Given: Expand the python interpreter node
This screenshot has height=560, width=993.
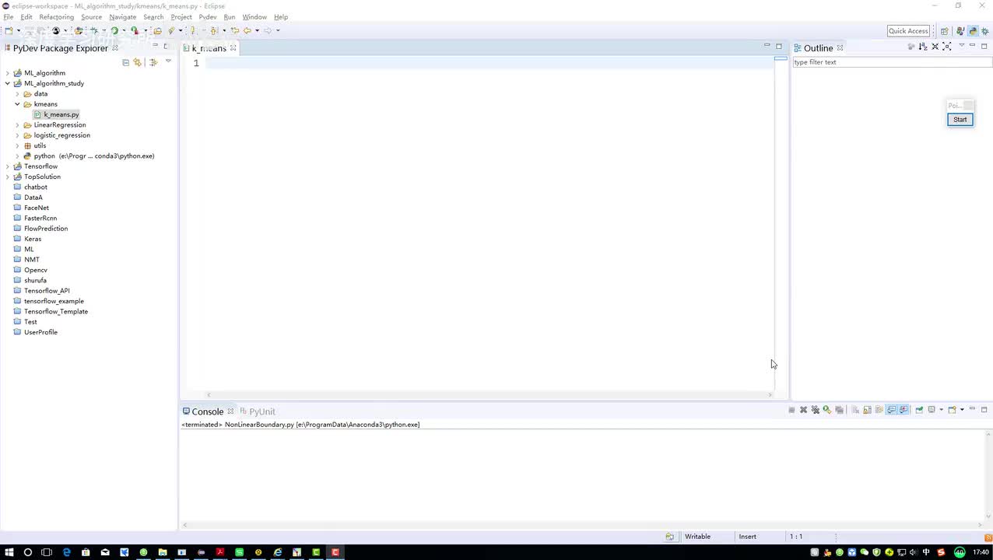Looking at the screenshot, I should [x=17, y=156].
